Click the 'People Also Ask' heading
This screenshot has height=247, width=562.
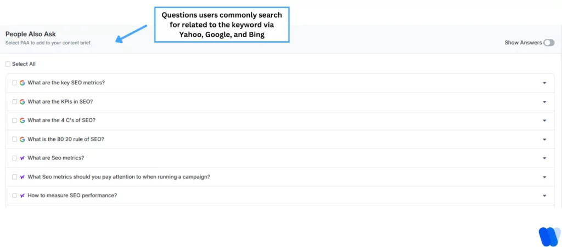(x=31, y=35)
